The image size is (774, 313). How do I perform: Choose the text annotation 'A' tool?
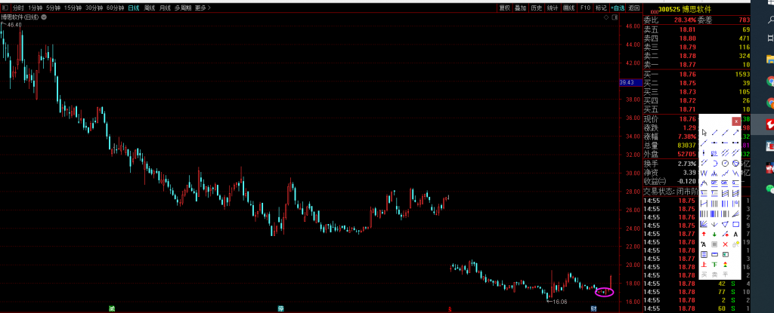pyautogui.click(x=736, y=235)
